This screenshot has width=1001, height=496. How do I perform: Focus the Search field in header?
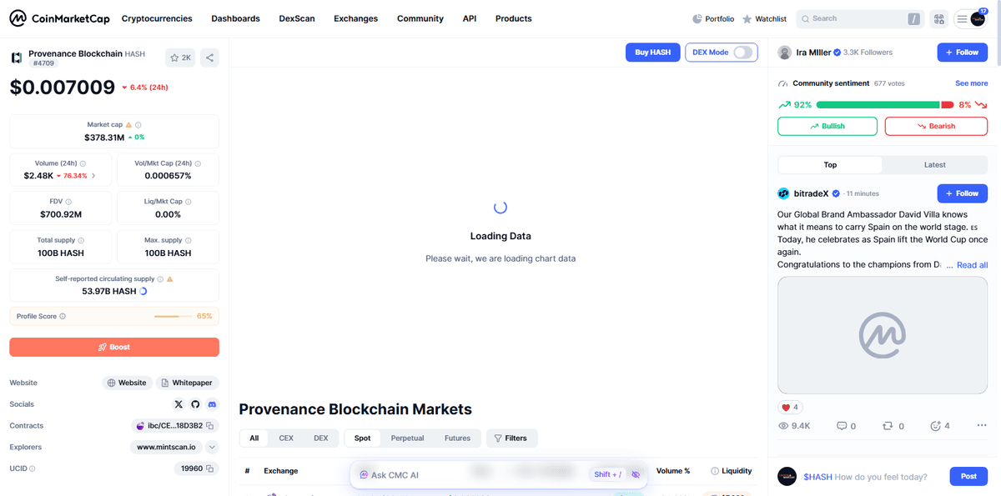pyautogui.click(x=860, y=18)
